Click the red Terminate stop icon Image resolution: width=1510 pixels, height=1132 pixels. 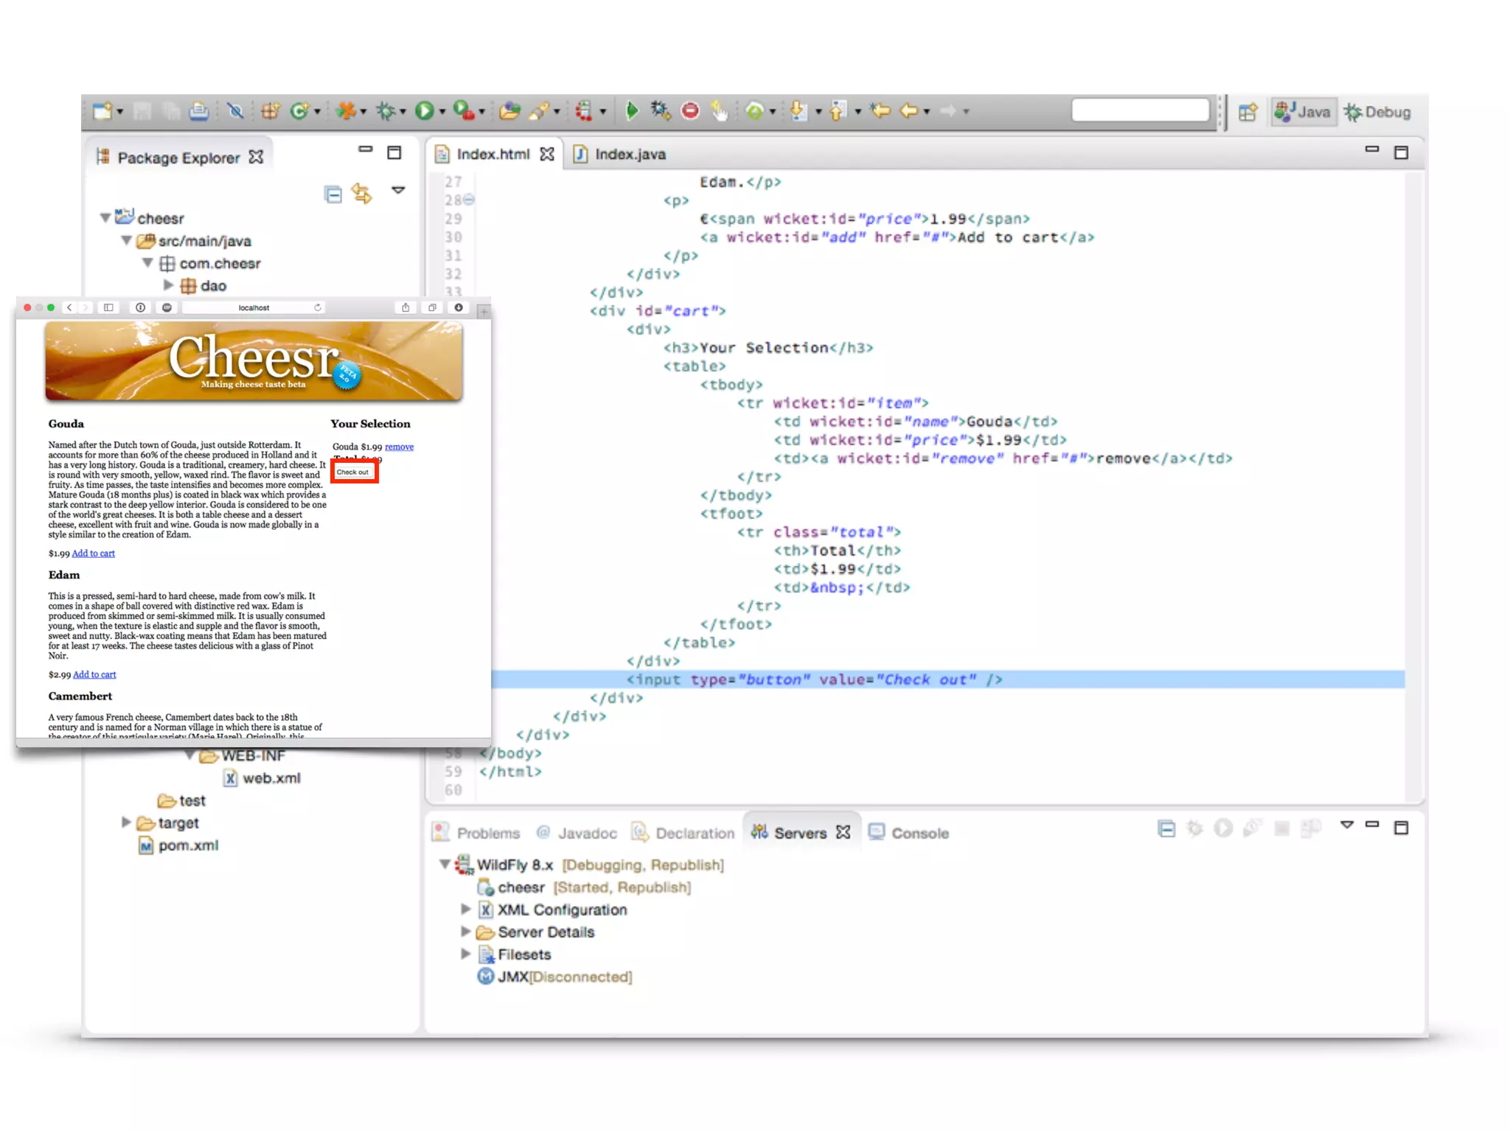690,111
